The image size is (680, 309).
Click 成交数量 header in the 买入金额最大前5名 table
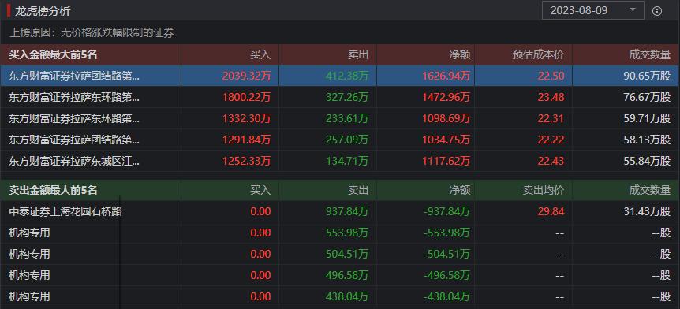click(650, 54)
